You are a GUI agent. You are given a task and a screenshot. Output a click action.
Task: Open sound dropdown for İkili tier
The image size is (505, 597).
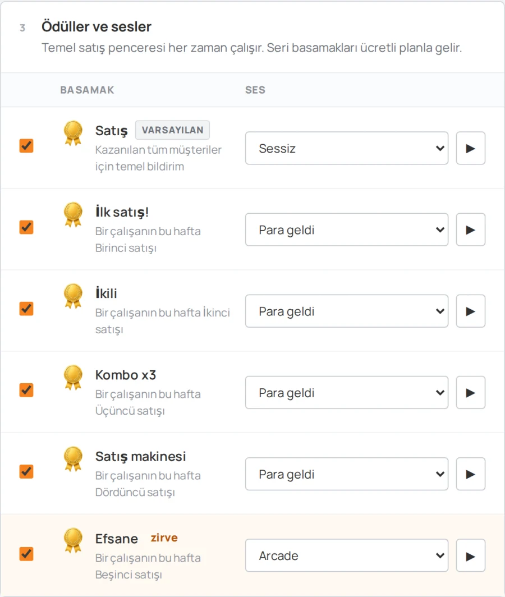pos(347,311)
